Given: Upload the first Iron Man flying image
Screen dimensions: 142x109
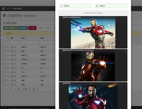Looking at the screenshot, I should point(126,18).
